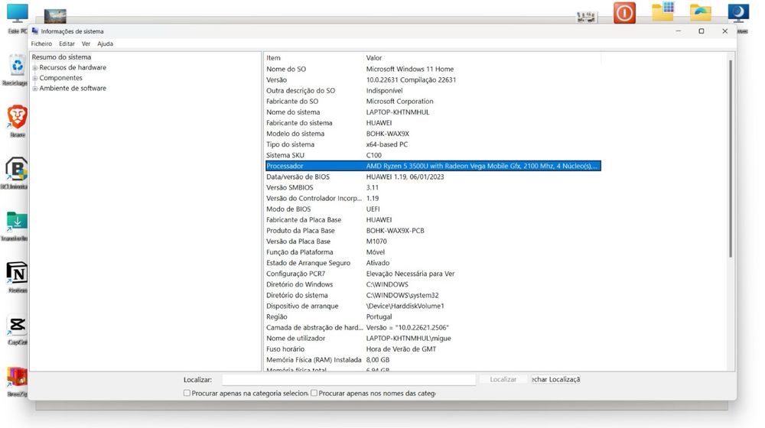
Task: Click the Valor column header
Action: [x=482, y=58]
